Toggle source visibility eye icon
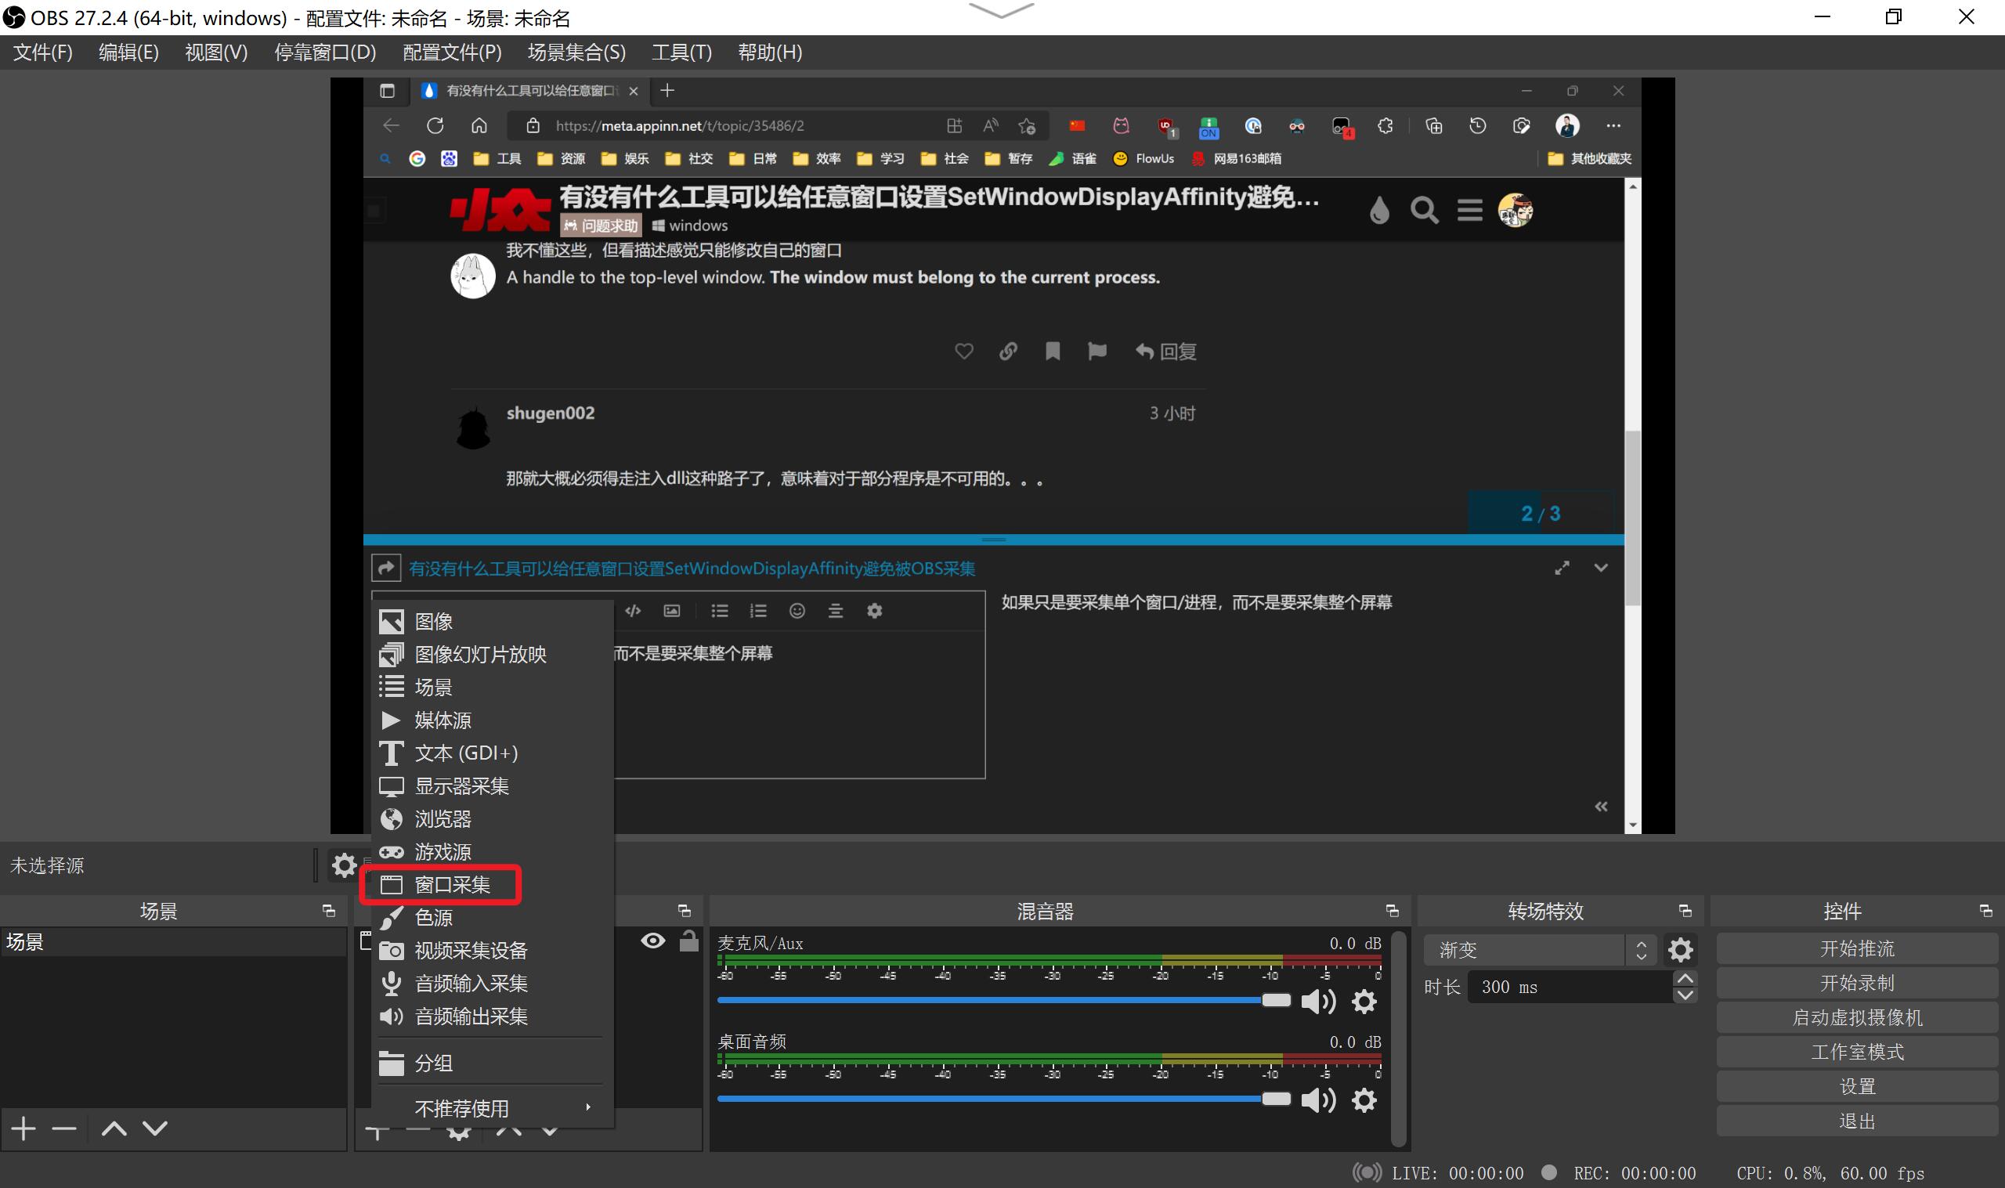 [x=653, y=941]
